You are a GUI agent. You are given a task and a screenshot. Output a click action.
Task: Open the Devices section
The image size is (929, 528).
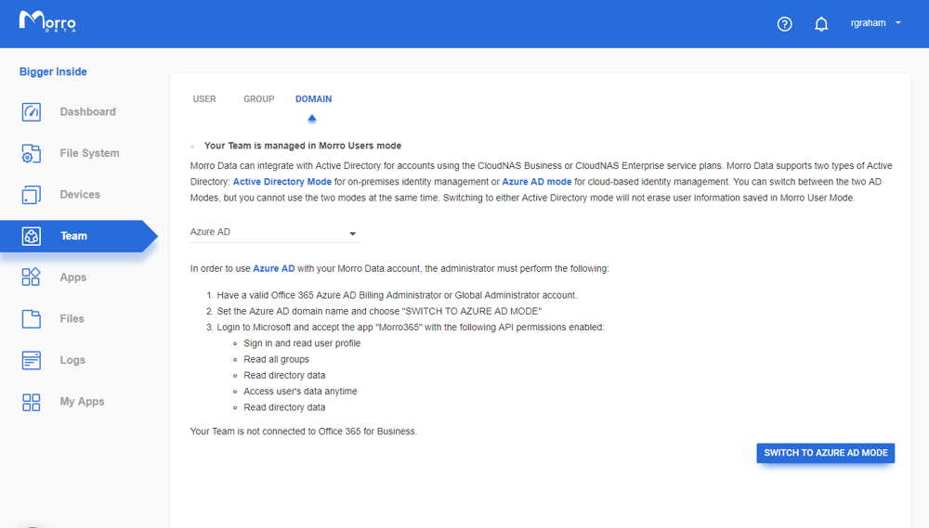pyautogui.click(x=80, y=195)
